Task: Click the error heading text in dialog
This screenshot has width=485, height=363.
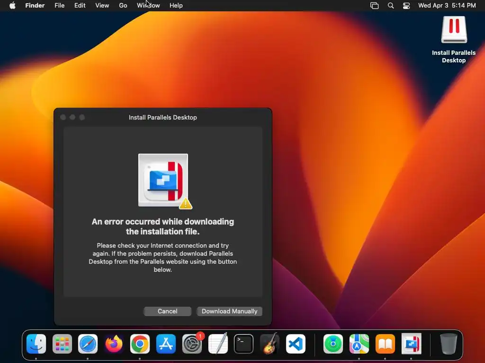Action: [x=163, y=226]
